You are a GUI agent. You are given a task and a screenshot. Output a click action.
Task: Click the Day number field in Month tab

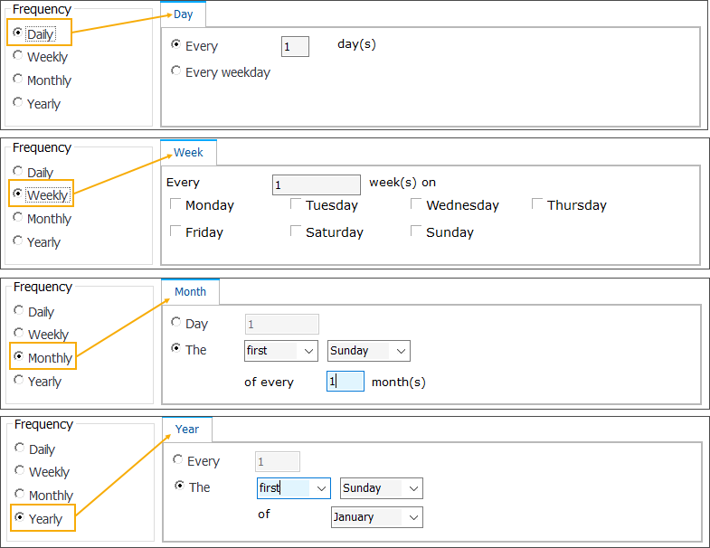pyautogui.click(x=282, y=325)
